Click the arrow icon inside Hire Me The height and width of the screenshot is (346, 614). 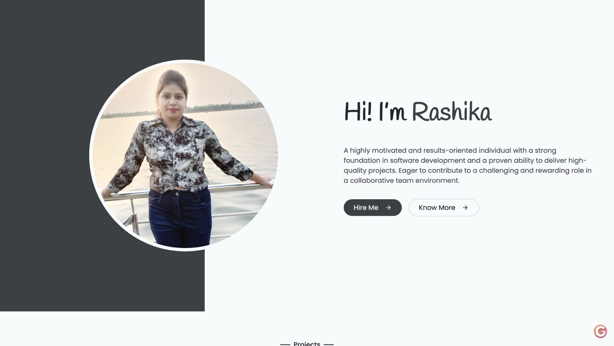coord(389,208)
